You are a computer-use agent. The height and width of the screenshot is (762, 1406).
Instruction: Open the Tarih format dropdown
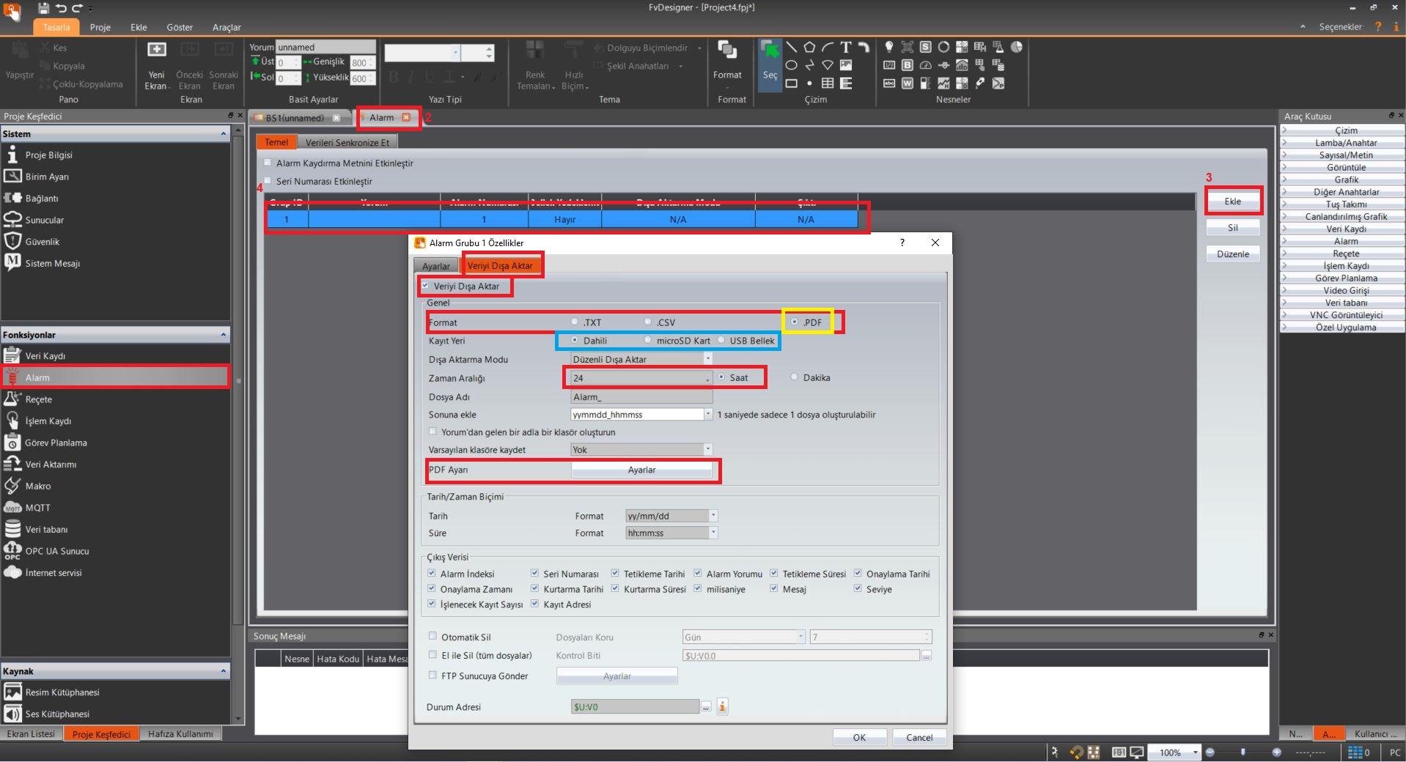click(713, 516)
